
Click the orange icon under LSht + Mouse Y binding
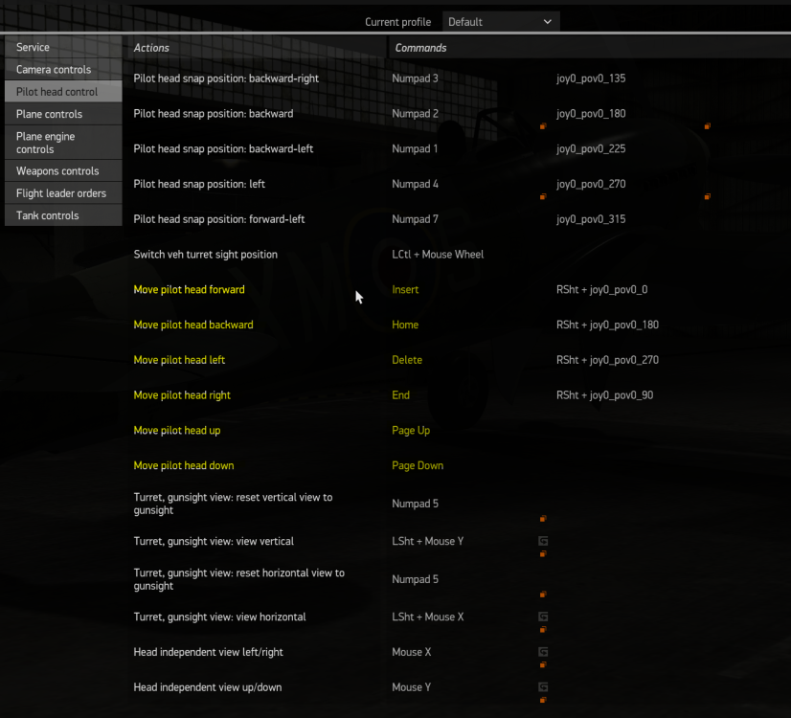pyautogui.click(x=543, y=553)
